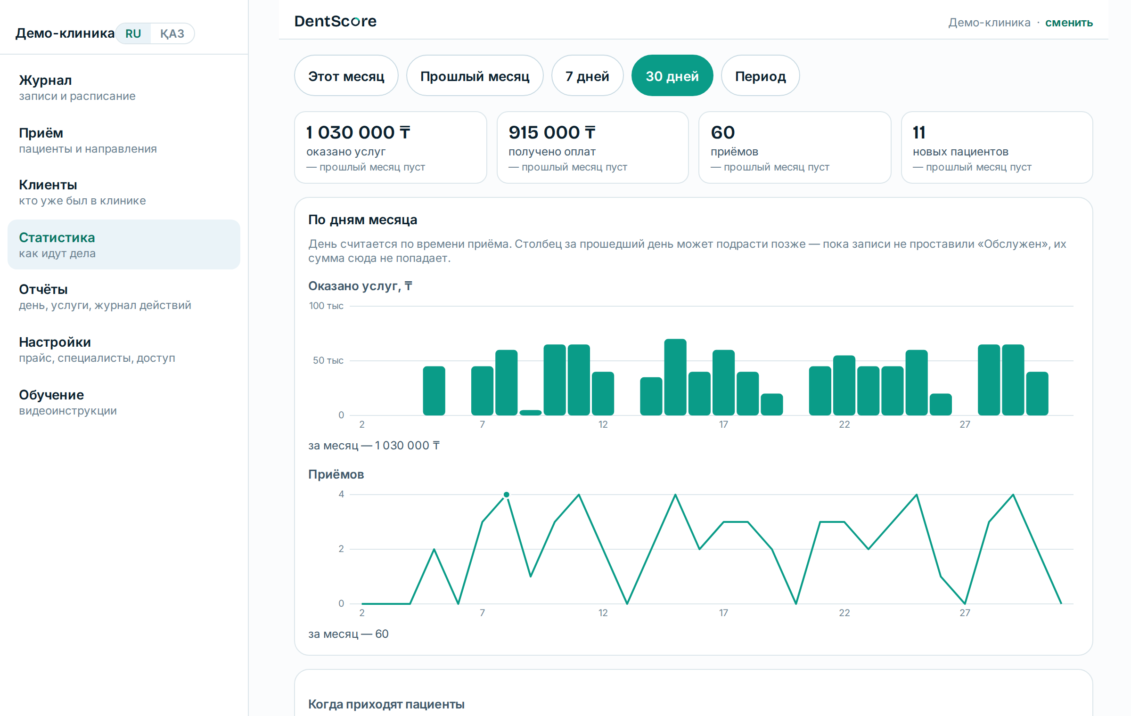
Task: Open Отчёты in the sidebar
Action: click(x=124, y=297)
